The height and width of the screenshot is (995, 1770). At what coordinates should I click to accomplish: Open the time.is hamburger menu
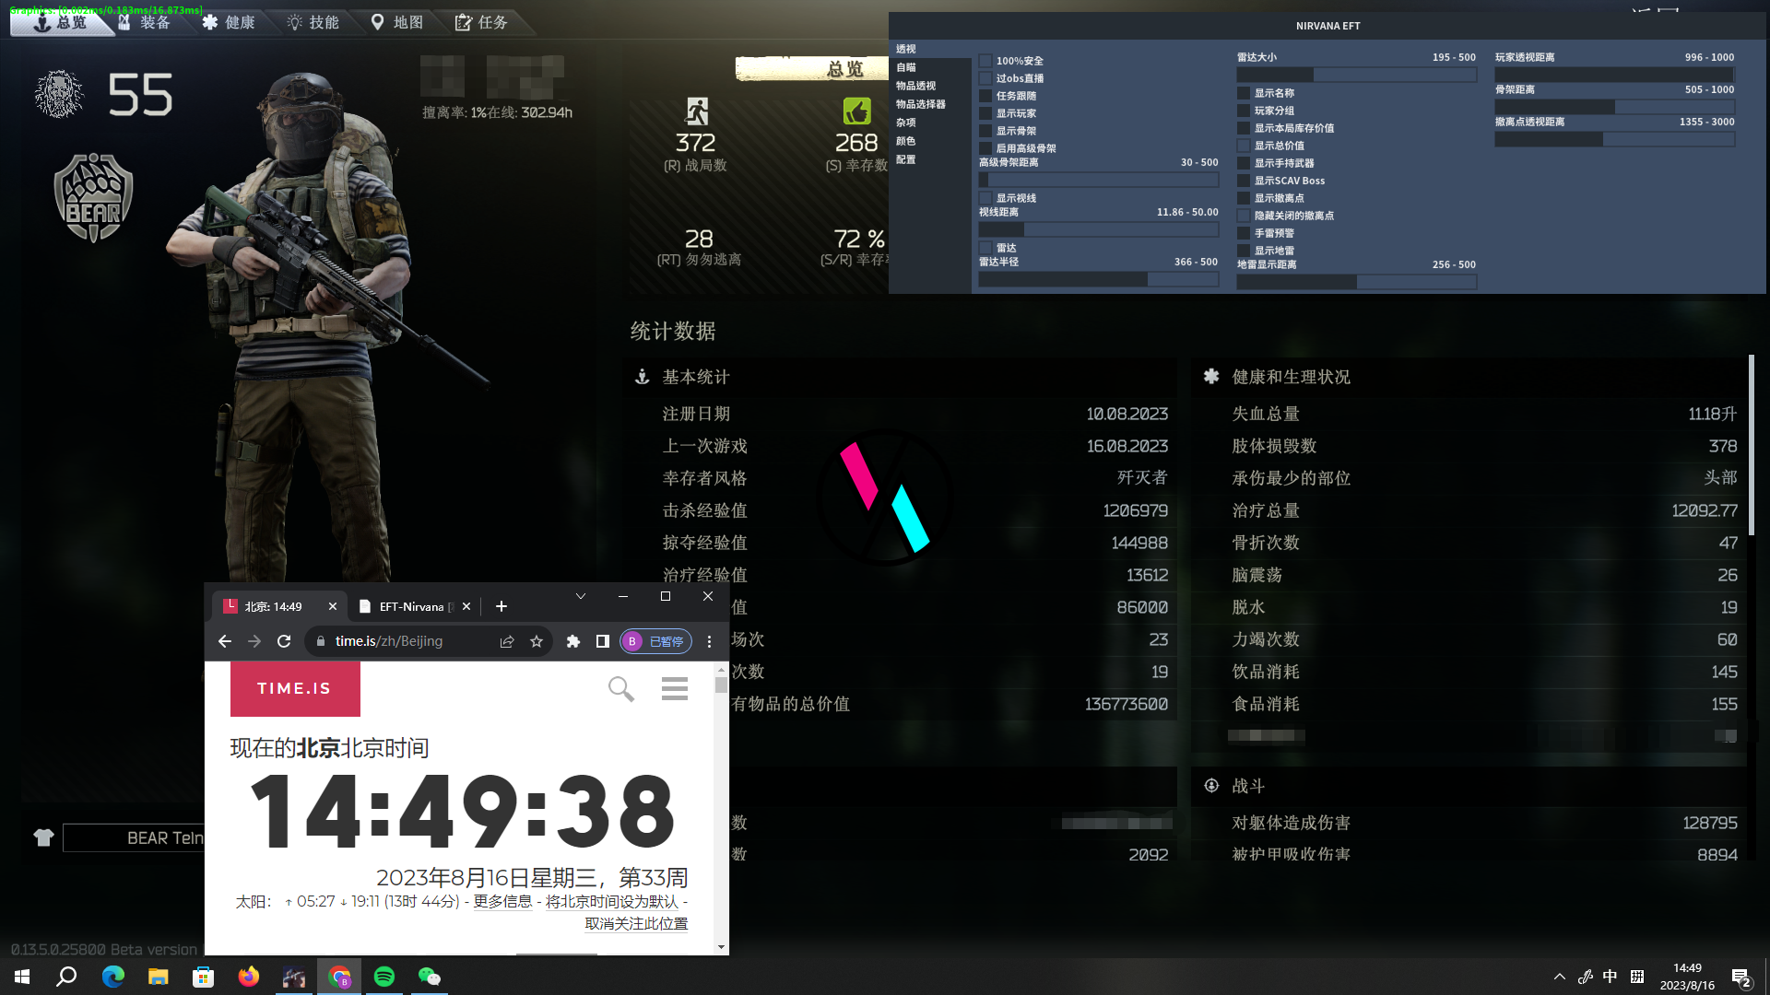pyautogui.click(x=675, y=688)
